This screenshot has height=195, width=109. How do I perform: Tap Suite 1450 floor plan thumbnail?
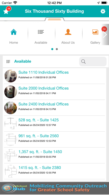[11, 155]
